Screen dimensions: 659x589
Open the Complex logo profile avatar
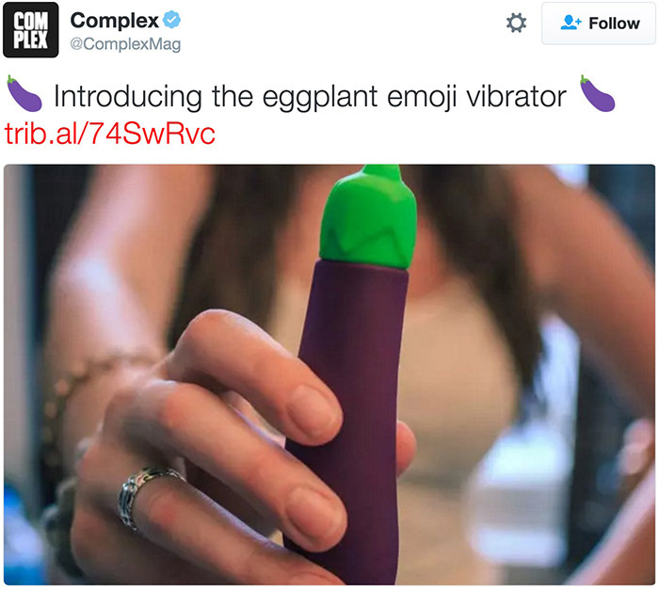coord(31,30)
